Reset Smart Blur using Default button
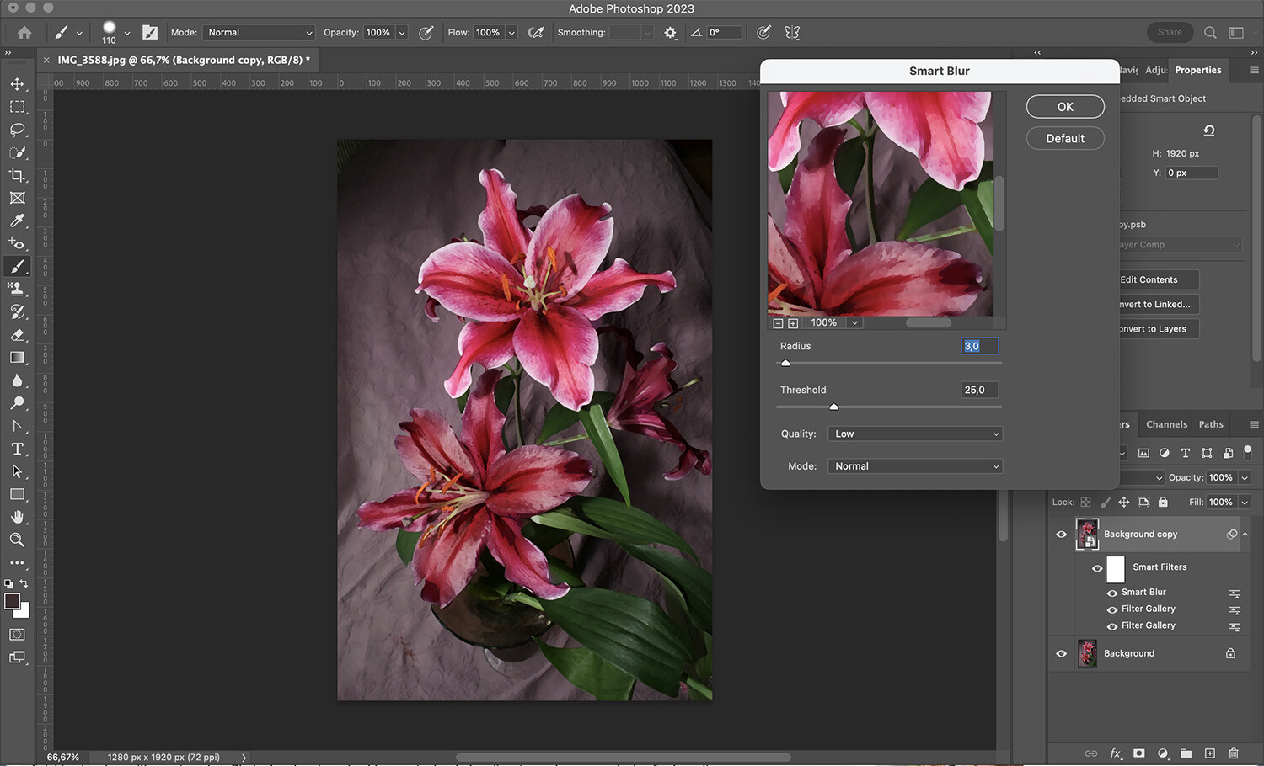 [x=1064, y=138]
